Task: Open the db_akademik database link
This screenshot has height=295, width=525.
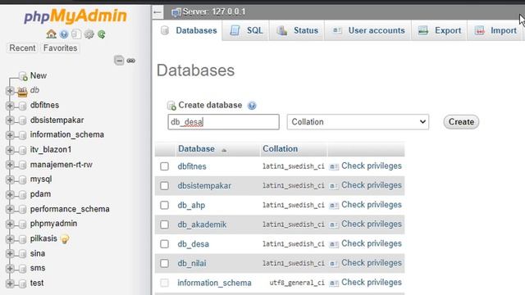Action: click(202, 225)
